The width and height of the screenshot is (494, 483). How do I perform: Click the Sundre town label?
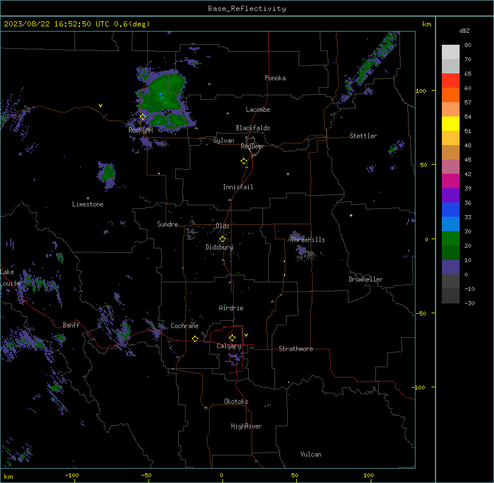pos(167,224)
